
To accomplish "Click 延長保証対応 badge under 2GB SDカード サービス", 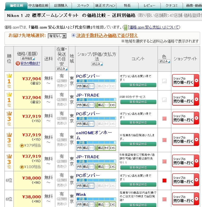I will point(138,102).
